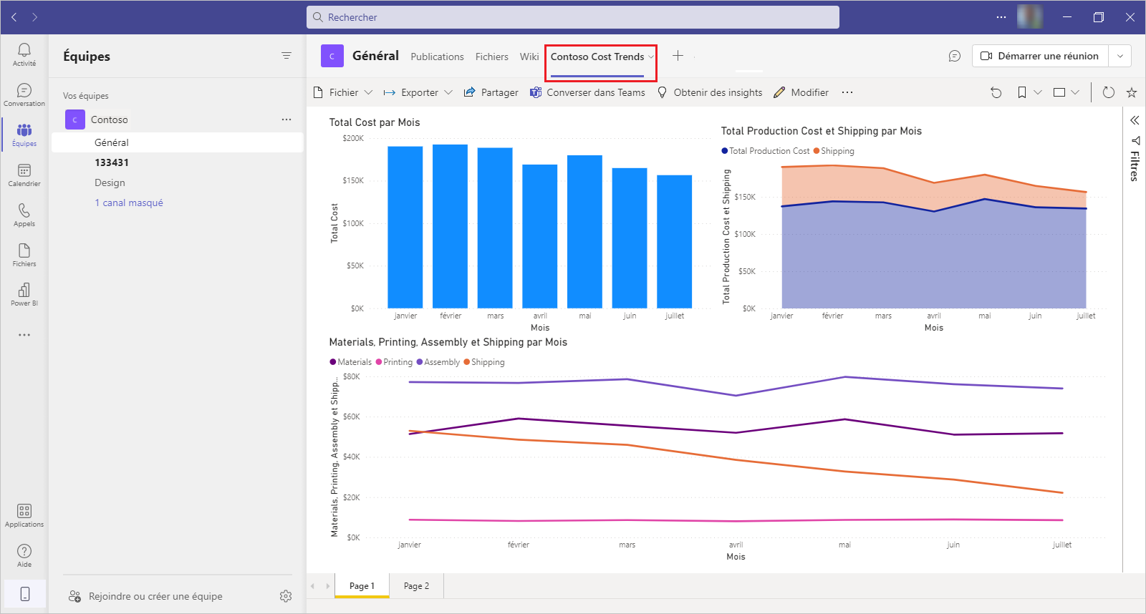The height and width of the screenshot is (614, 1146).
Task: Select Équipes in the left rail
Action: pos(24,135)
